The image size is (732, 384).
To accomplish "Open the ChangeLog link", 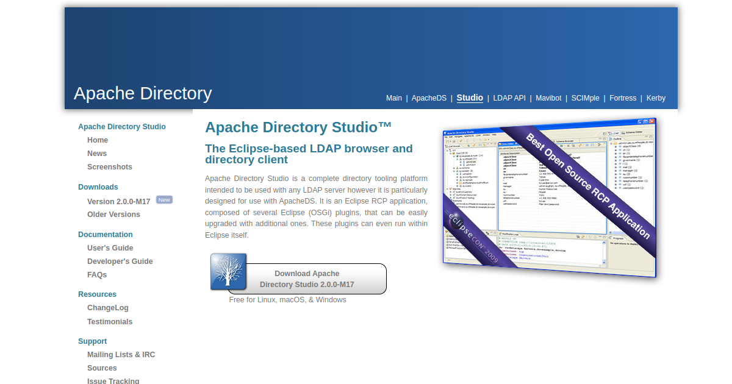I will click(x=108, y=308).
